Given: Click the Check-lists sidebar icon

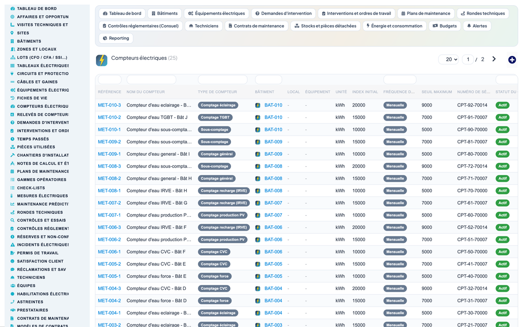Looking at the screenshot, I should 12,187.
